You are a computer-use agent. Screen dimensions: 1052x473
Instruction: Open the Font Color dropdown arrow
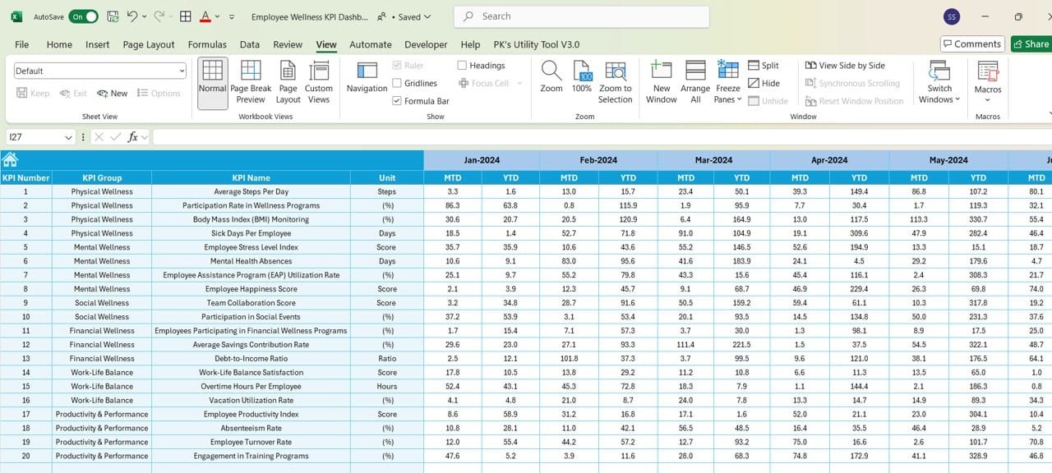click(217, 16)
